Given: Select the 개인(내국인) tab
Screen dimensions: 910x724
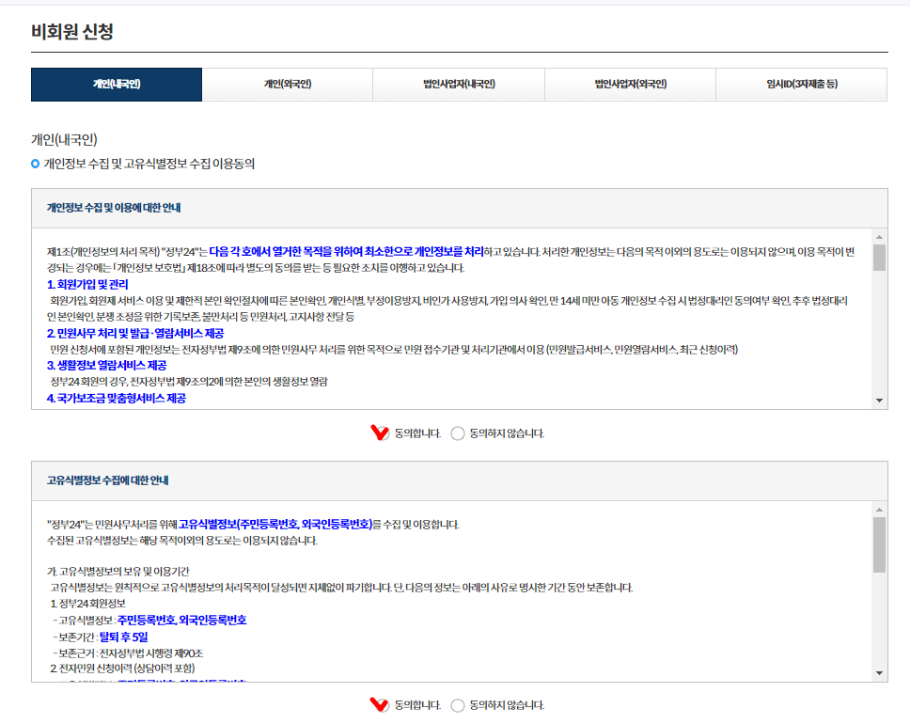Looking at the screenshot, I should 116,84.
